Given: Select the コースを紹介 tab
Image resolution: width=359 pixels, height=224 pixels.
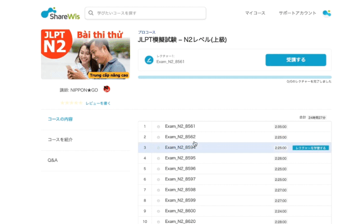Looking at the screenshot, I should [60, 139].
